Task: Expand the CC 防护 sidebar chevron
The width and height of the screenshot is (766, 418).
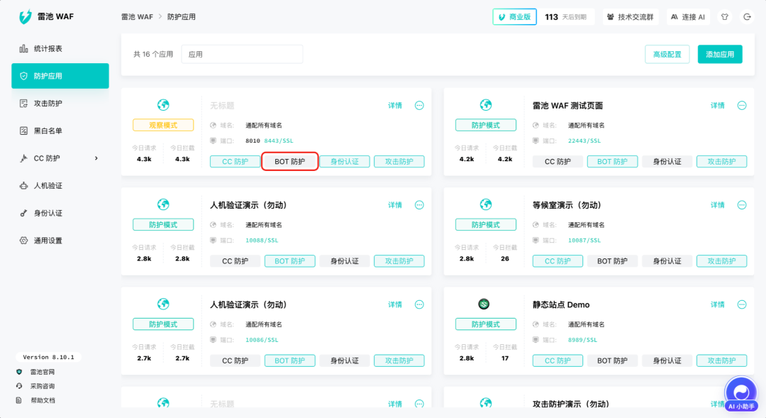Action: 96,158
